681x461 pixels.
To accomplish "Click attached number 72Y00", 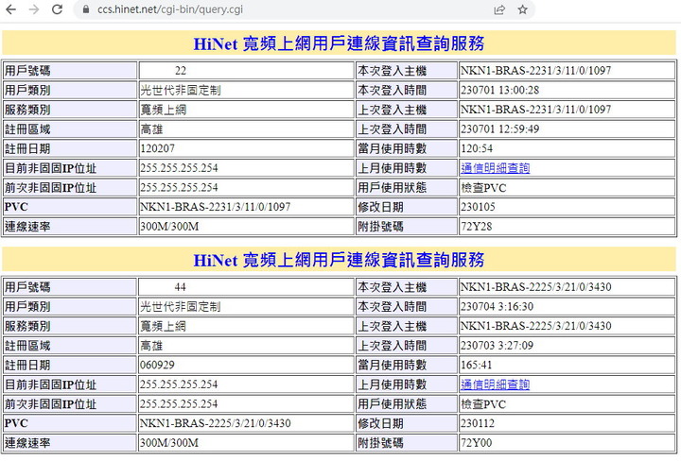I will point(477,442).
